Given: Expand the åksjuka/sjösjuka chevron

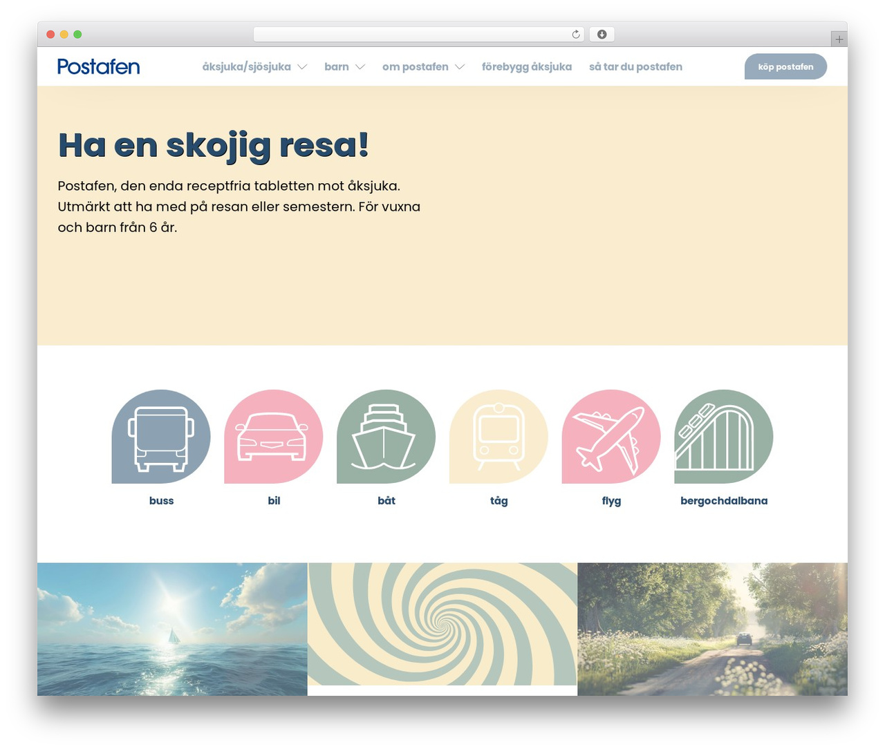Looking at the screenshot, I should [x=302, y=67].
